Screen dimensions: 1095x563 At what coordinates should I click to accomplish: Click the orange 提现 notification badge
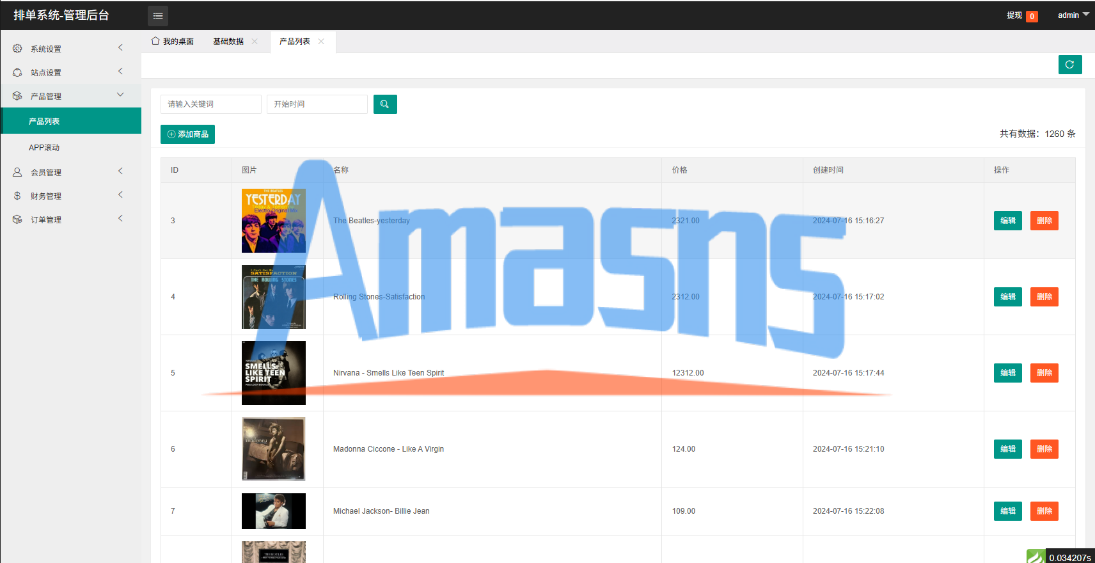1032,17
